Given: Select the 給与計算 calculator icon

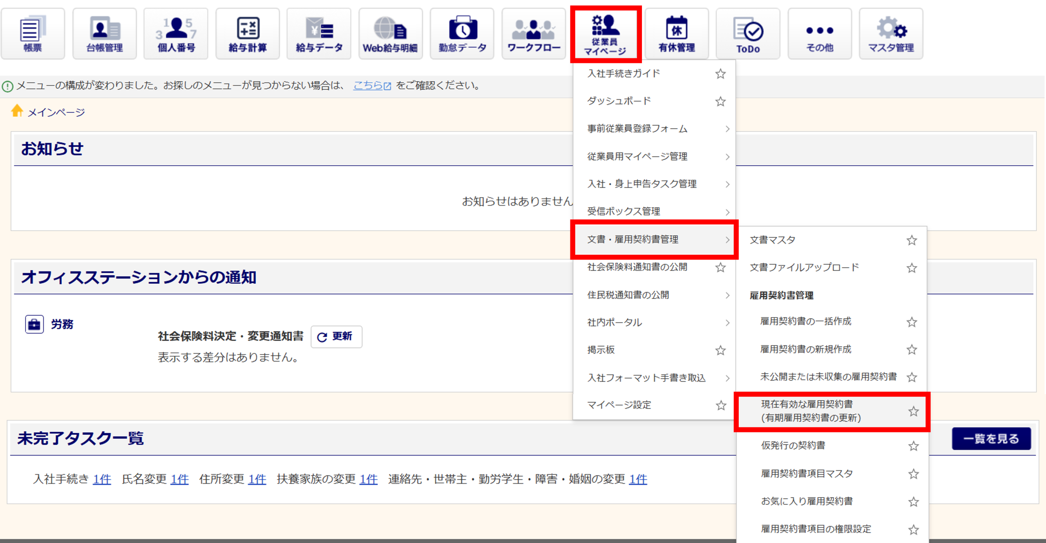Looking at the screenshot, I should (x=248, y=33).
